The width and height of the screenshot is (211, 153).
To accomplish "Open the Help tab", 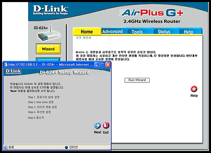I will 189,32.
